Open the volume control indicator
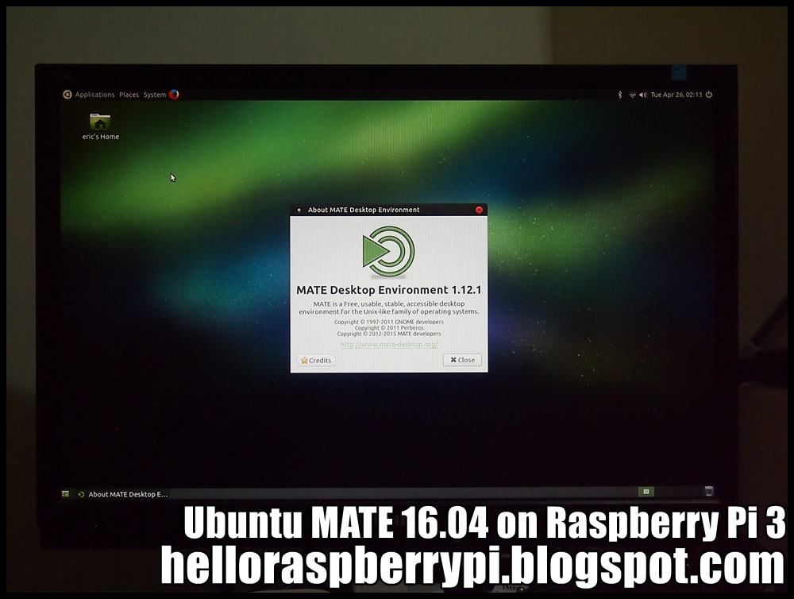Screen dimensions: 794x599 pyautogui.click(x=642, y=95)
